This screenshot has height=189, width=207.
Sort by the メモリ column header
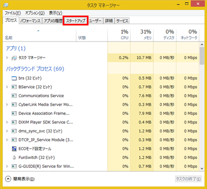click(142, 35)
